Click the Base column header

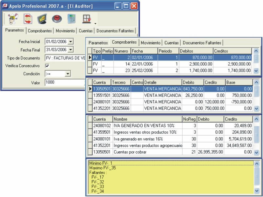[239, 82]
